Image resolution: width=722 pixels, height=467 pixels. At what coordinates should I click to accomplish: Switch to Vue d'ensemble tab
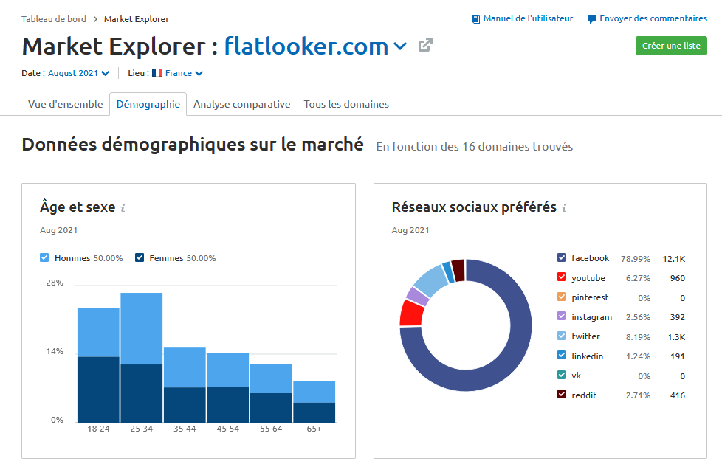66,104
